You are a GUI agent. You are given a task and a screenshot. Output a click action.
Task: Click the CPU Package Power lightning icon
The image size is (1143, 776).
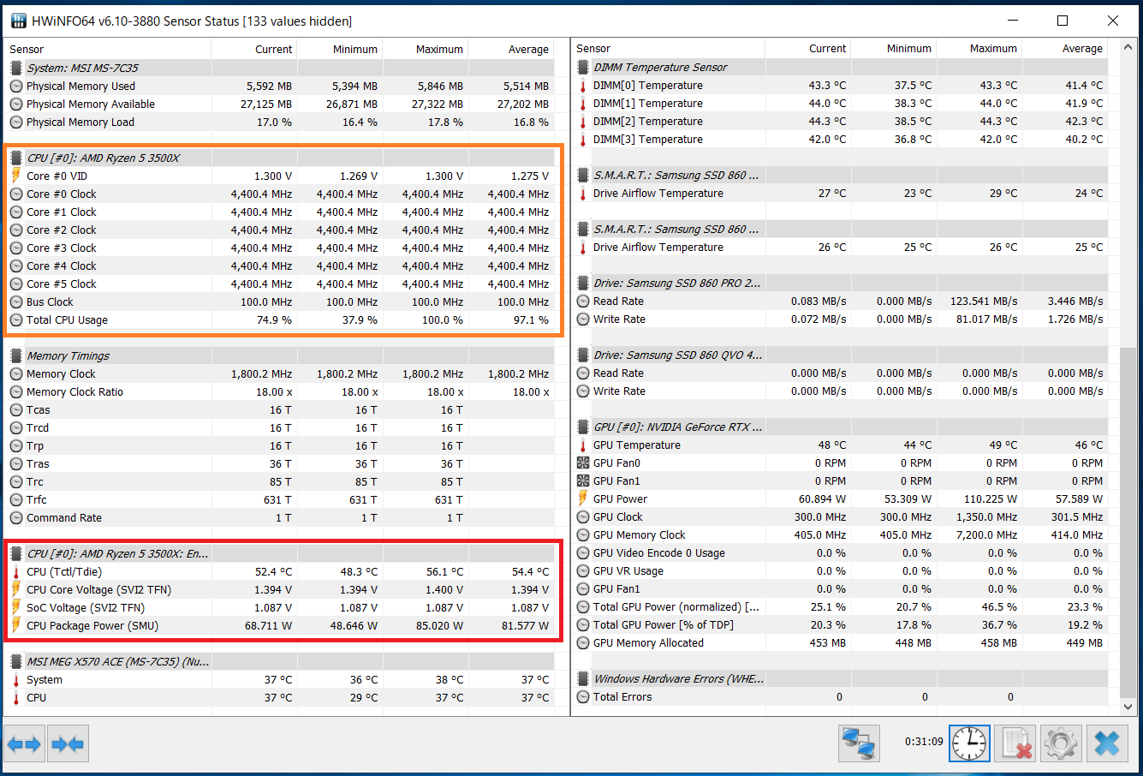click(x=15, y=625)
